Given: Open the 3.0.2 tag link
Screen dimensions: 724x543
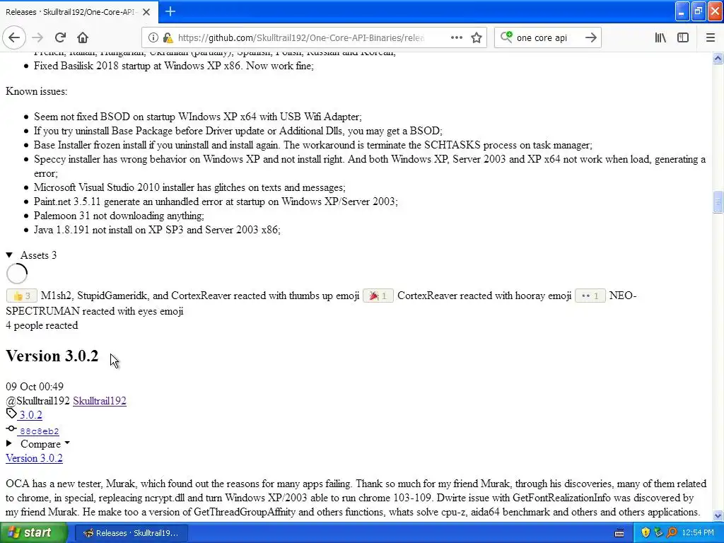Looking at the screenshot, I should tap(30, 415).
